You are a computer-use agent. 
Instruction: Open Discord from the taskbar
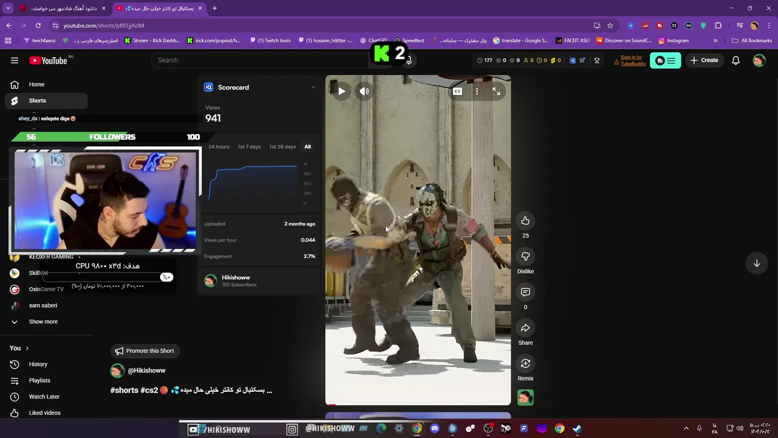pos(435,429)
